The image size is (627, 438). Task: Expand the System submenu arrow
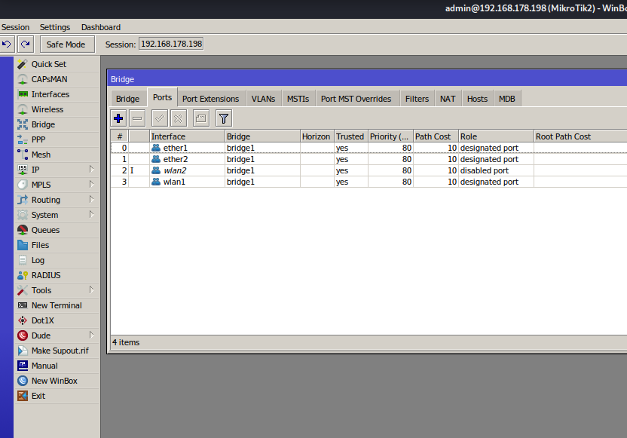(92, 214)
